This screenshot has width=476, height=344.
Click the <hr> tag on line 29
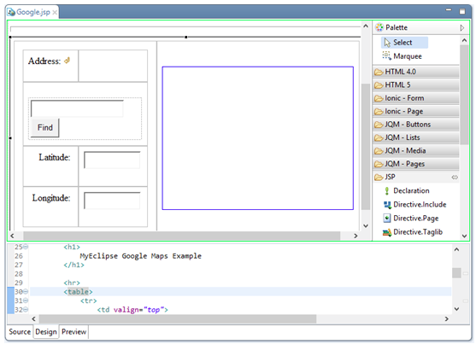click(72, 283)
